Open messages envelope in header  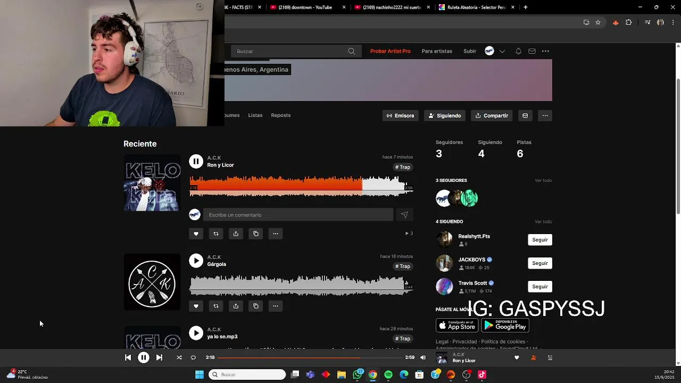click(x=532, y=51)
